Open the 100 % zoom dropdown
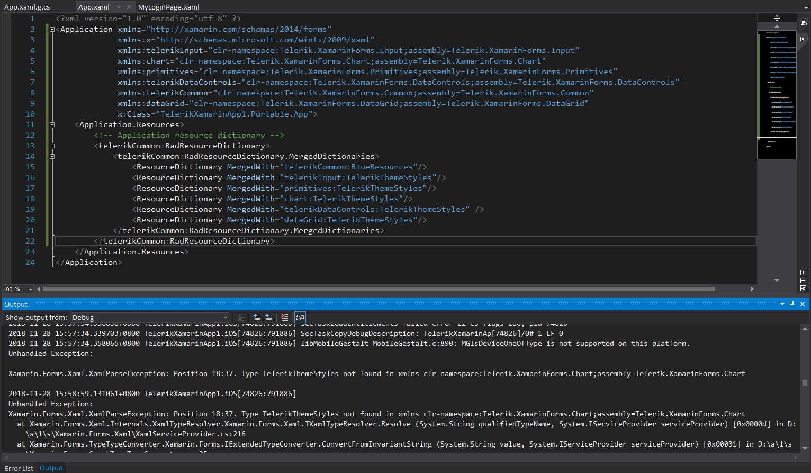 coord(30,289)
